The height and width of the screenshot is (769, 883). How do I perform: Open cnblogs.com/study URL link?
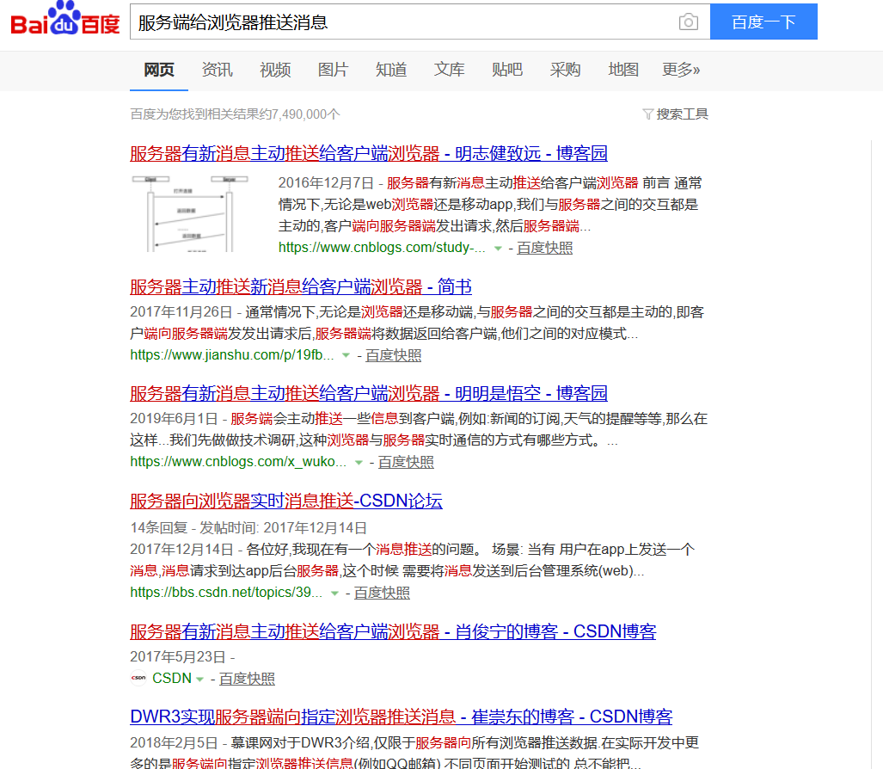click(x=382, y=248)
